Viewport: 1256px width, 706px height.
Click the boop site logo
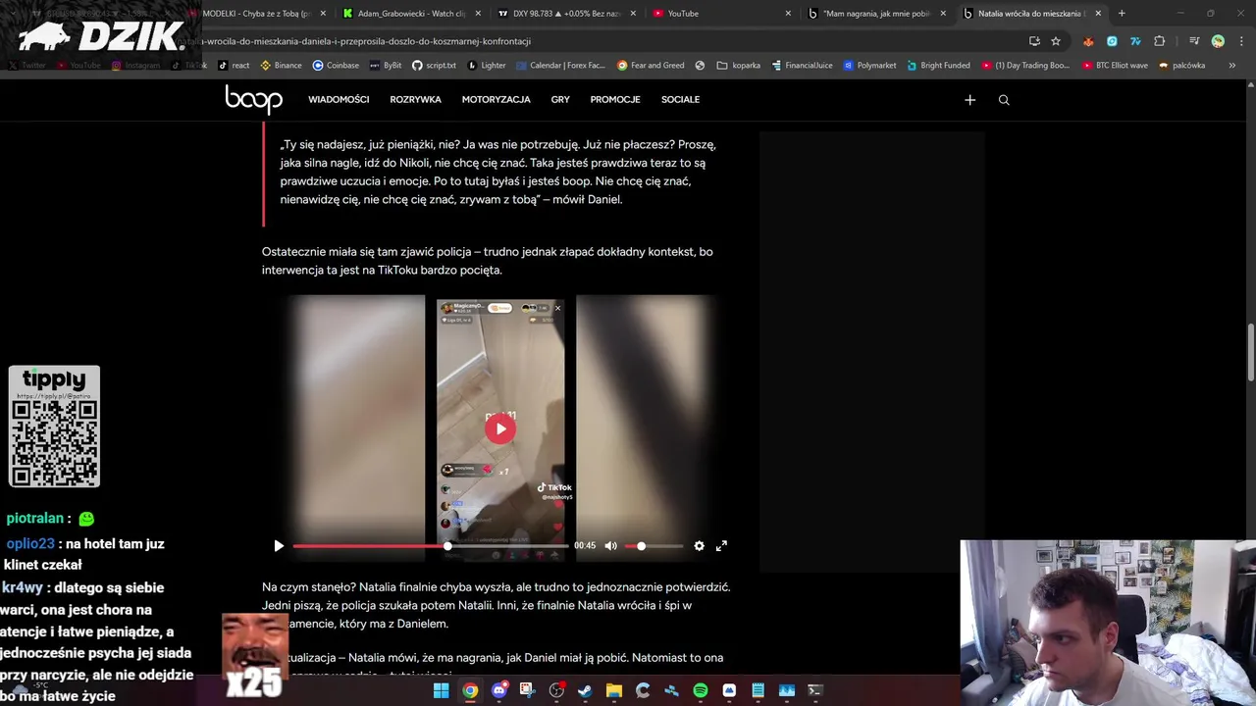(253, 99)
